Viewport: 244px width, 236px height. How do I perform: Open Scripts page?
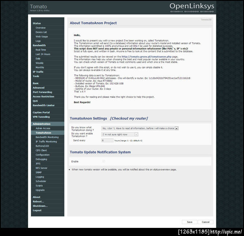39,186
